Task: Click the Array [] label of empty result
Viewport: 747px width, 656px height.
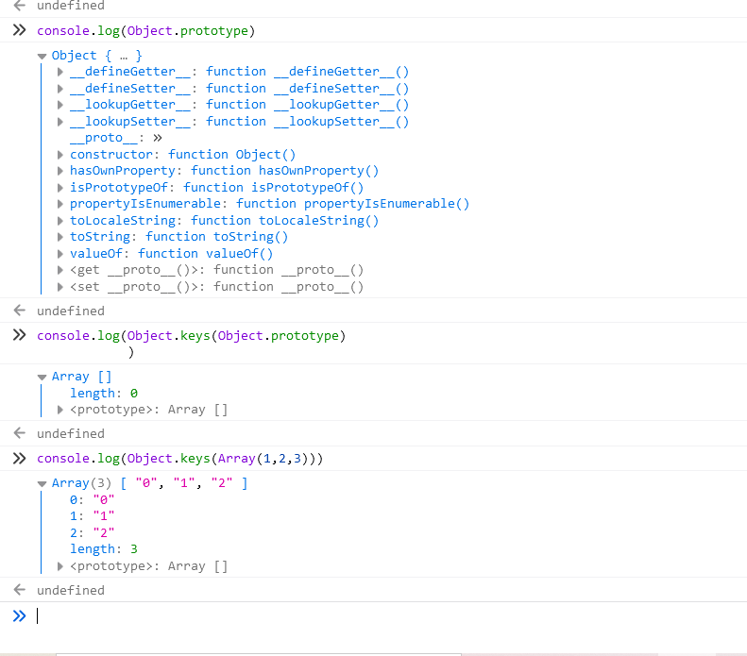Action: point(81,377)
